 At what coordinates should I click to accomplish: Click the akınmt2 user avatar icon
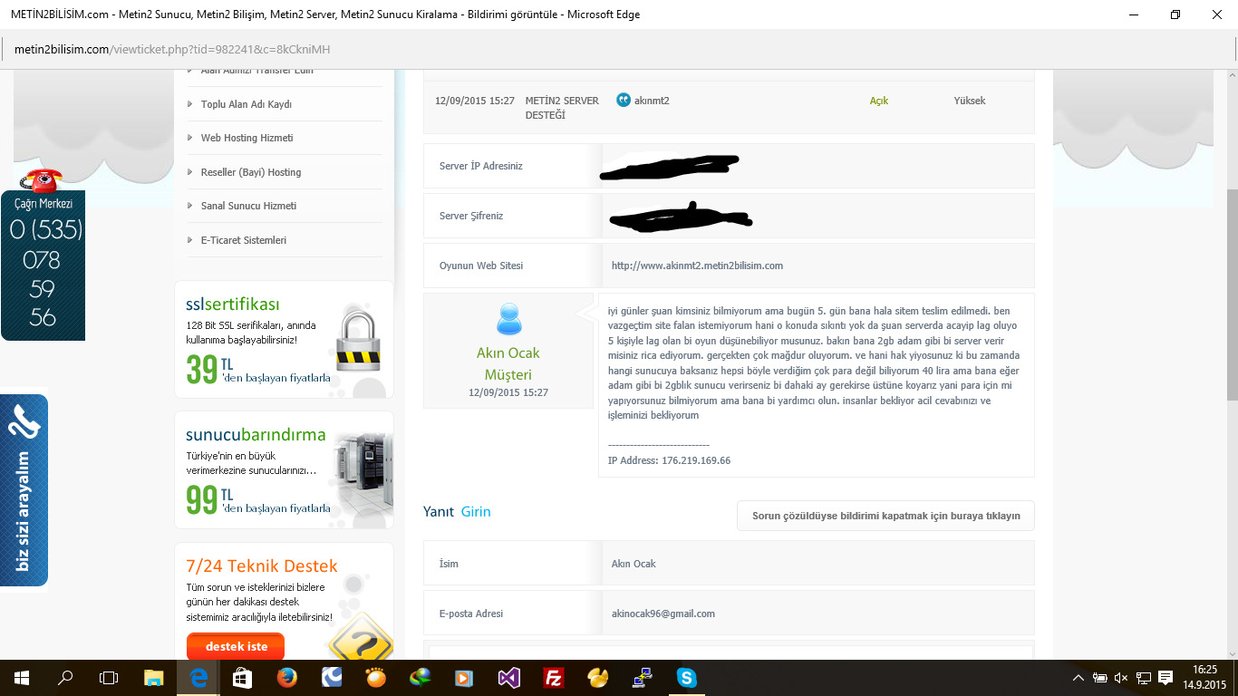coord(623,100)
